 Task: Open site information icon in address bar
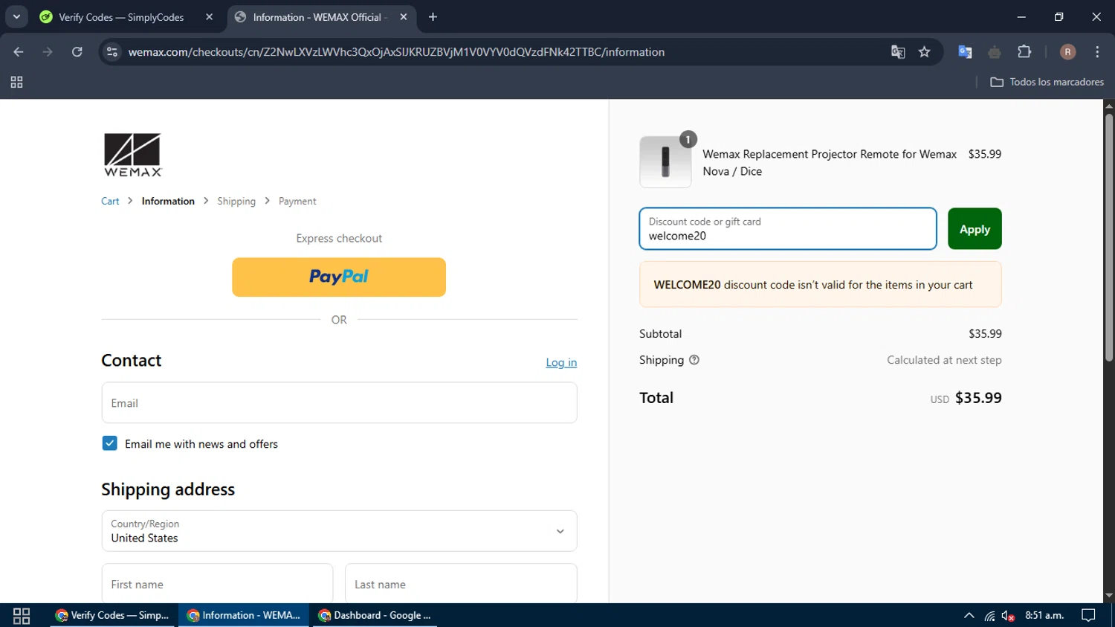coord(112,52)
